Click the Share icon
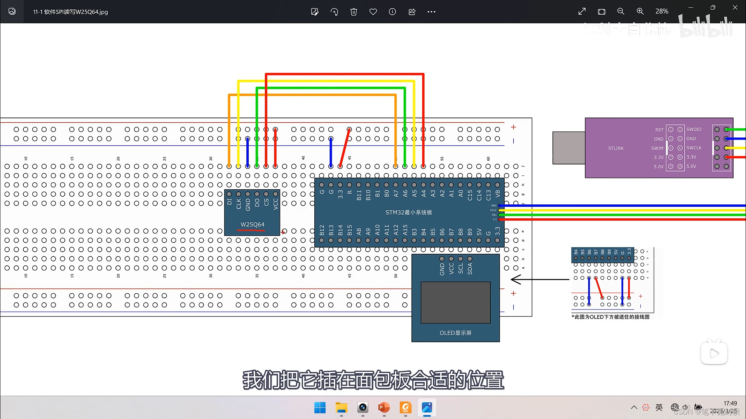This screenshot has height=419, width=746. [412, 12]
